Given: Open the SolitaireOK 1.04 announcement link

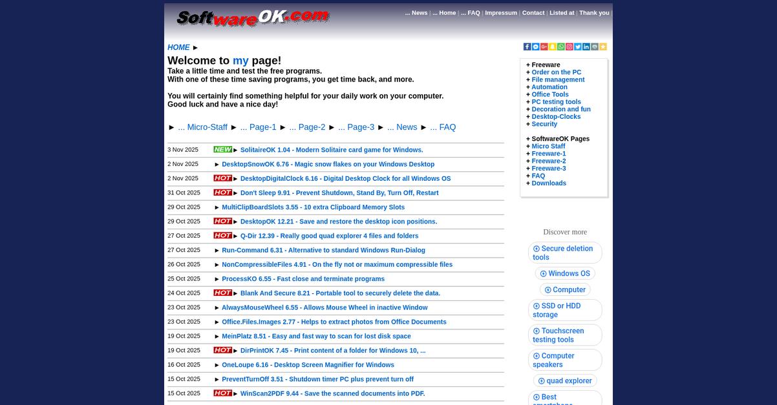Looking at the screenshot, I should coord(332,149).
